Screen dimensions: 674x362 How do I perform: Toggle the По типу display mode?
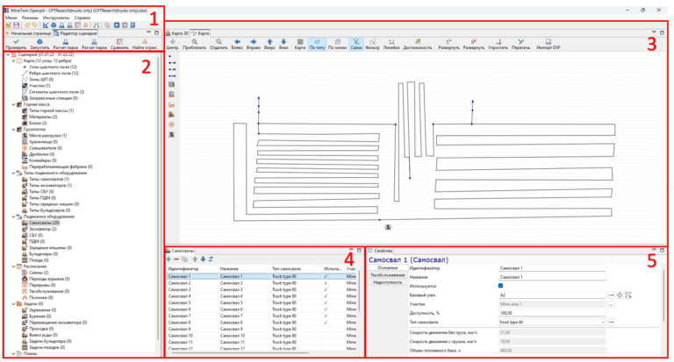tap(317, 44)
